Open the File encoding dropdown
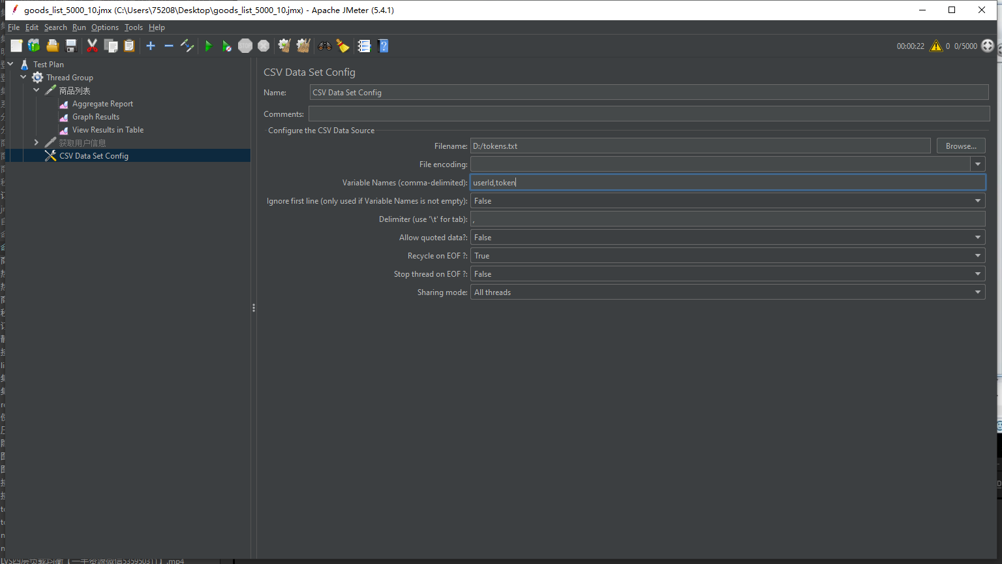This screenshot has height=564, width=1002. click(978, 164)
